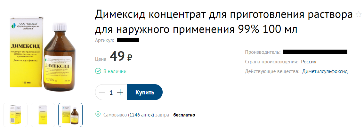Image resolution: width=364 pixels, height=136 pixels.
Task: Click the quantity number field
Action: click(x=111, y=92)
